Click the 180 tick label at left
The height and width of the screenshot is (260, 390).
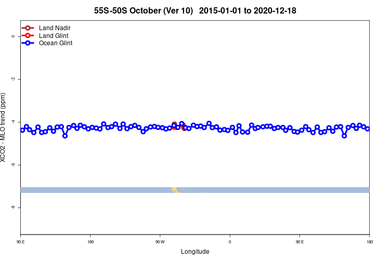tap(90, 242)
